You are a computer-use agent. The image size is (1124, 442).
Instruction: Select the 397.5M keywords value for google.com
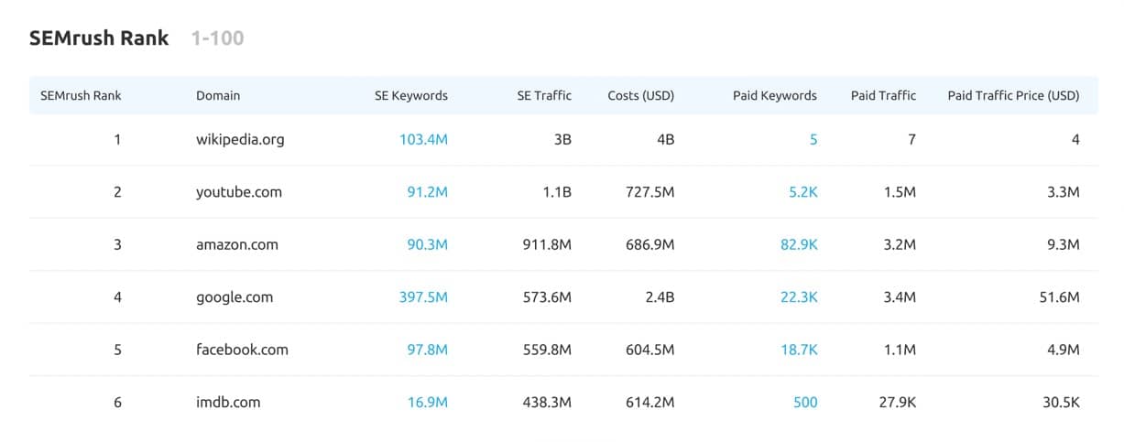(x=423, y=297)
